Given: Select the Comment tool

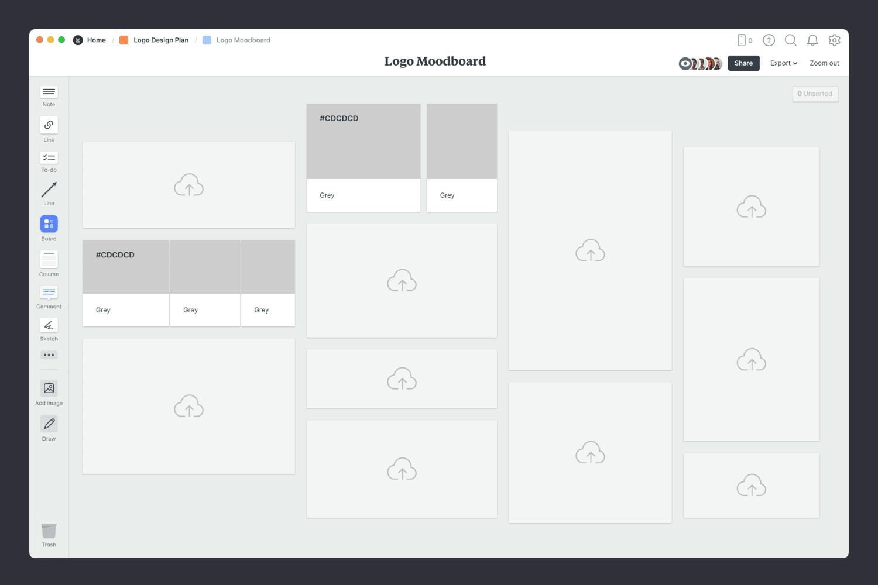Looking at the screenshot, I should coord(49,294).
